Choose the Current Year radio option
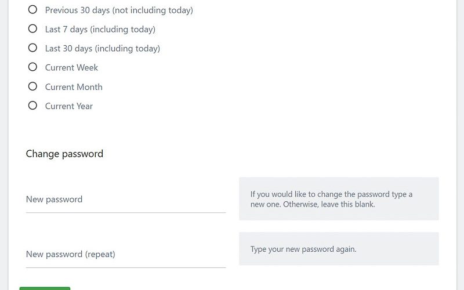Screen dimensions: 464x290 [x=32, y=106]
